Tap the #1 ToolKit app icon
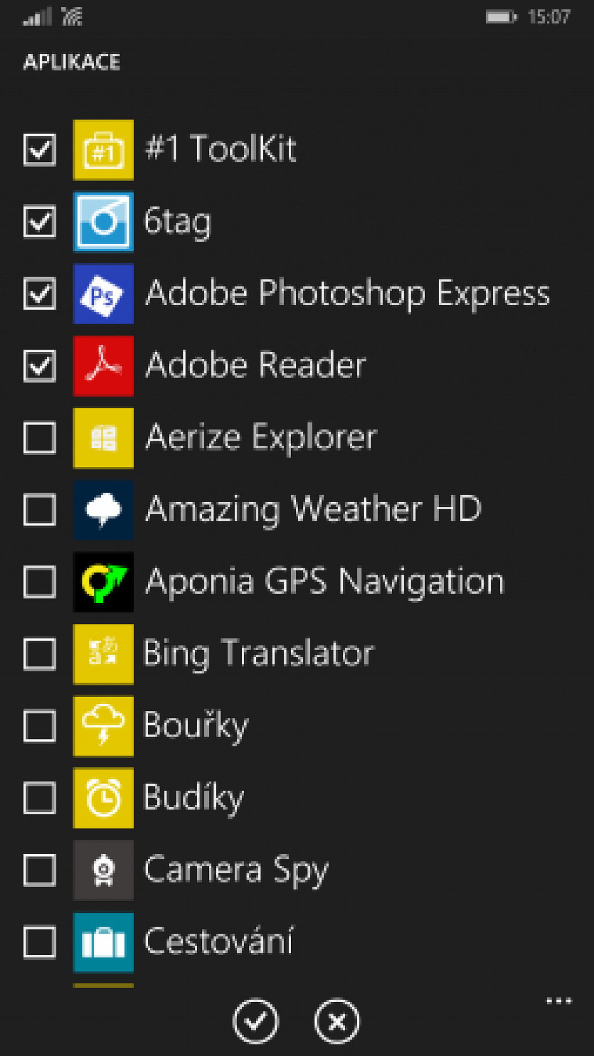Image resolution: width=594 pixels, height=1056 pixels. tap(103, 150)
